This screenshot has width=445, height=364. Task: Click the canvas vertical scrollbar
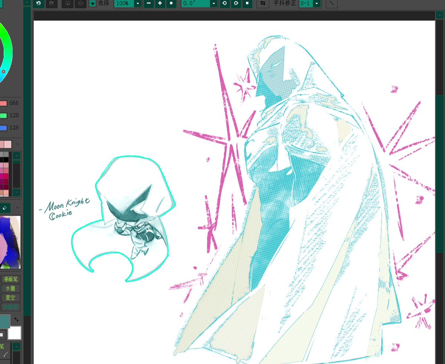tap(440, 174)
